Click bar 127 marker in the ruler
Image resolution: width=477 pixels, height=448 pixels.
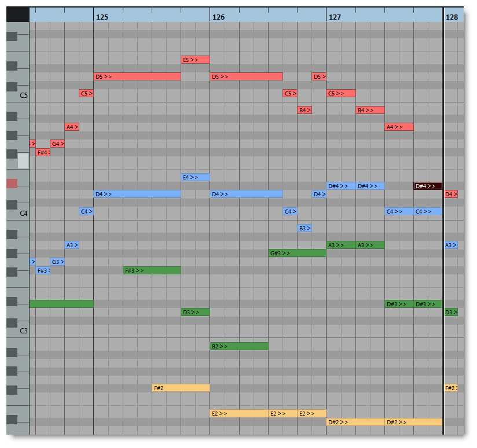click(335, 17)
